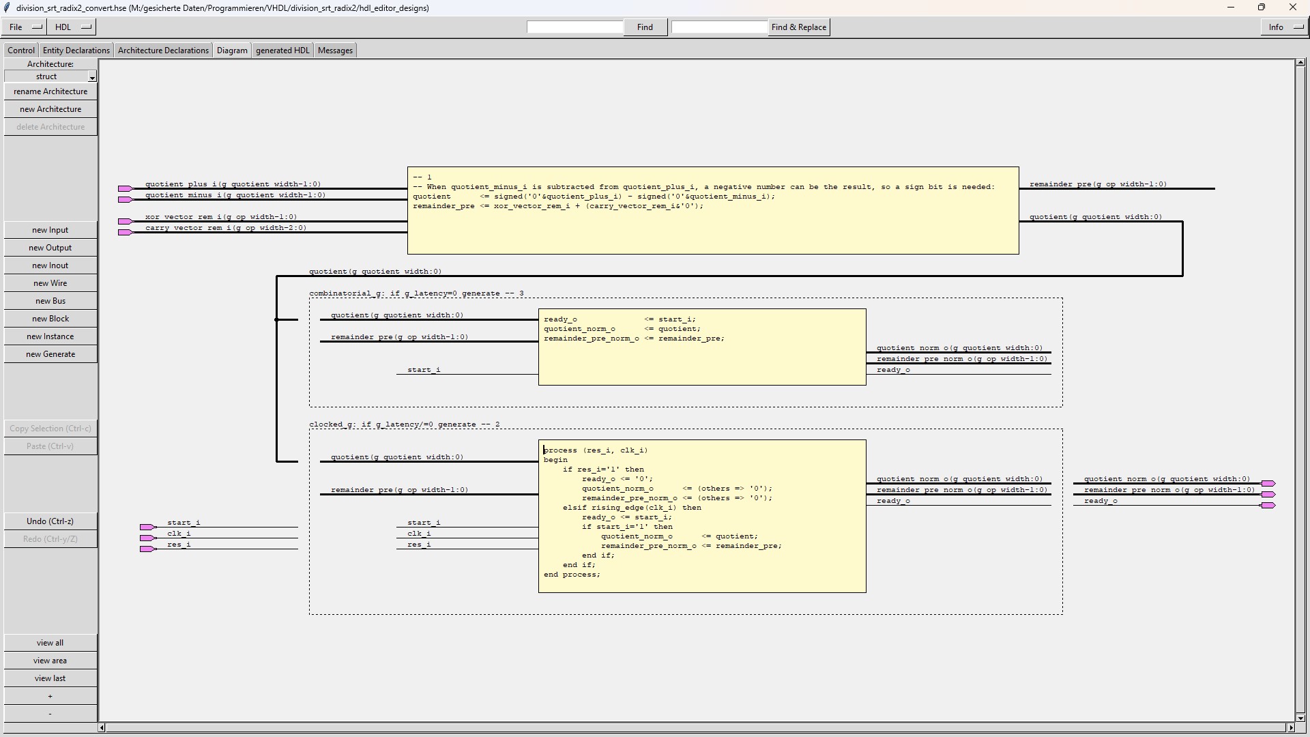Select the combinatorial_g process code block

click(x=702, y=362)
